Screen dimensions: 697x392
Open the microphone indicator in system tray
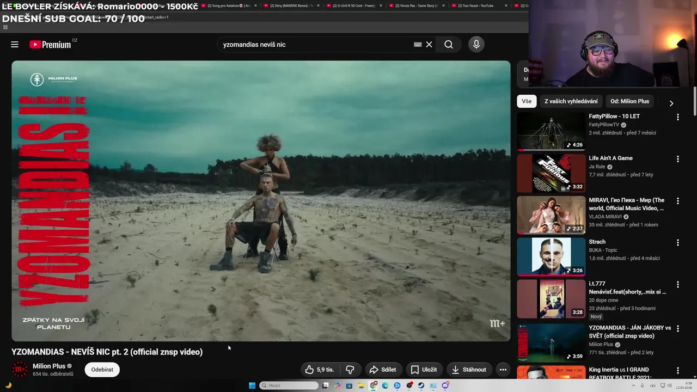pos(641,385)
